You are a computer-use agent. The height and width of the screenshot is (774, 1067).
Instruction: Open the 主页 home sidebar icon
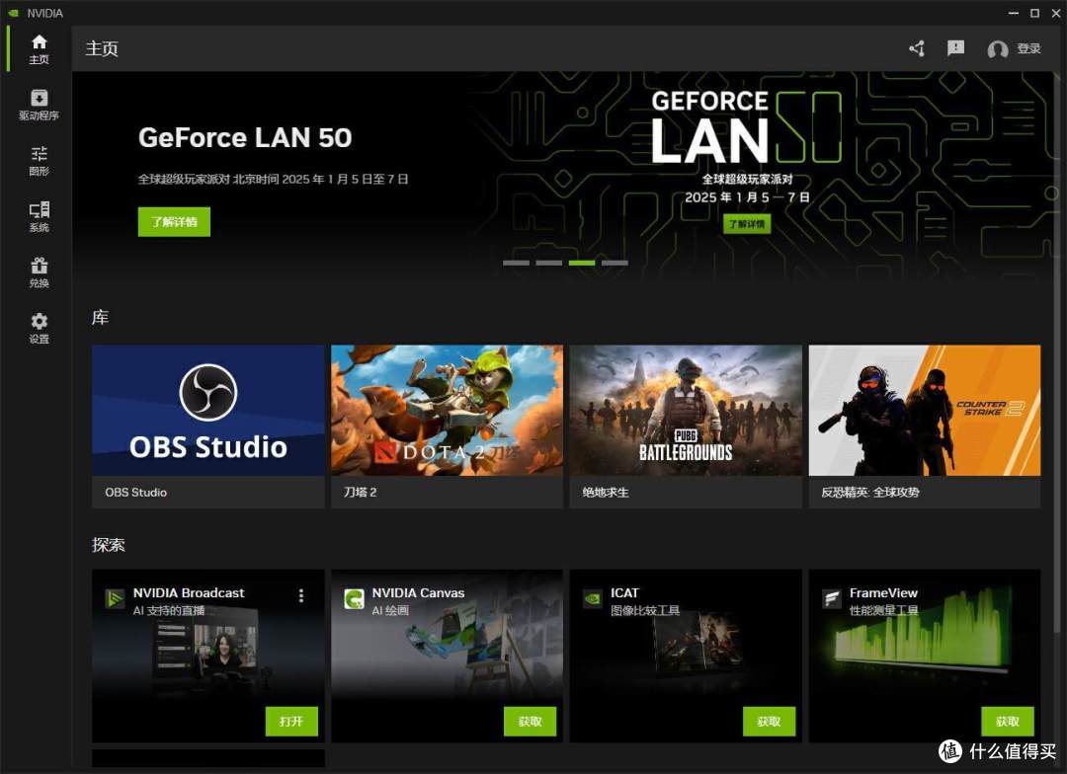click(x=39, y=48)
